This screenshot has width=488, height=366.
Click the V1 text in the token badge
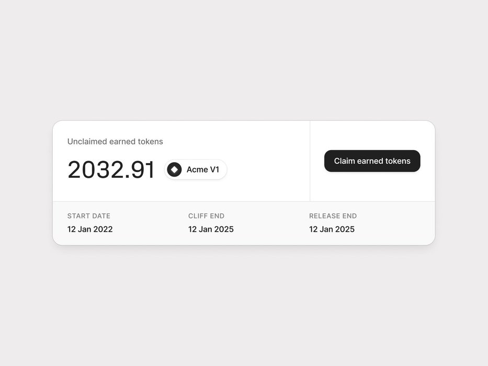[x=215, y=169]
